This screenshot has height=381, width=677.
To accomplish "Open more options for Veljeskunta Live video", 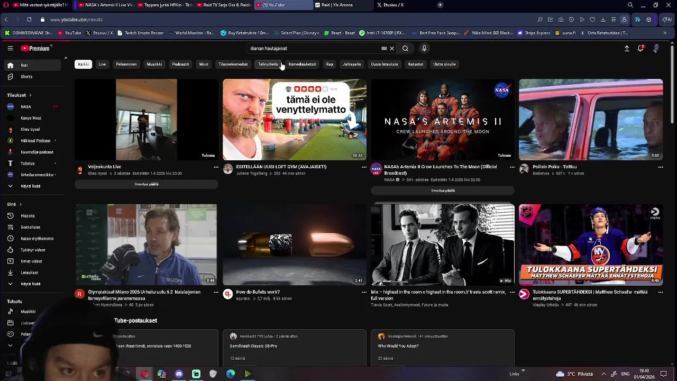I will 216,167.
